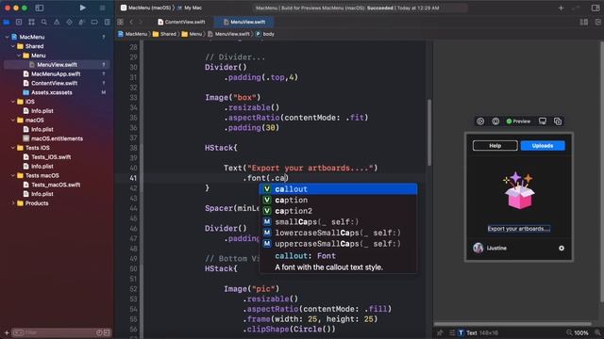604x339 pixels.
Task: Select caption autocomplete suggestion
Action: [338, 200]
